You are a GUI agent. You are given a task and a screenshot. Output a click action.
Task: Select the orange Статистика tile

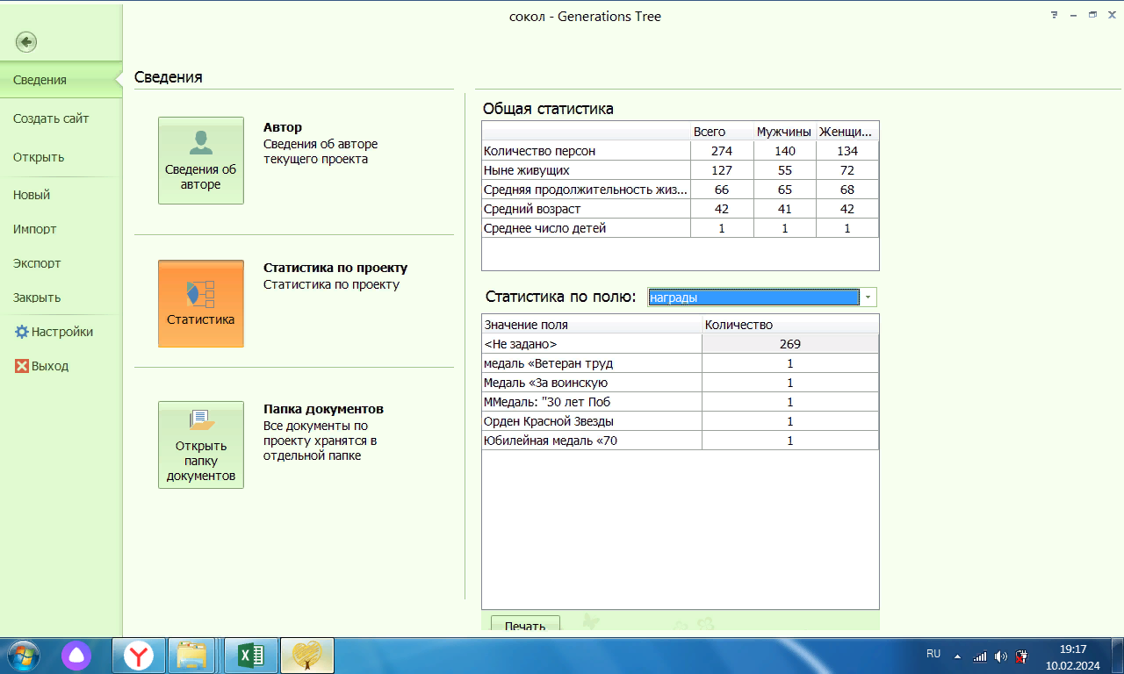point(201,304)
